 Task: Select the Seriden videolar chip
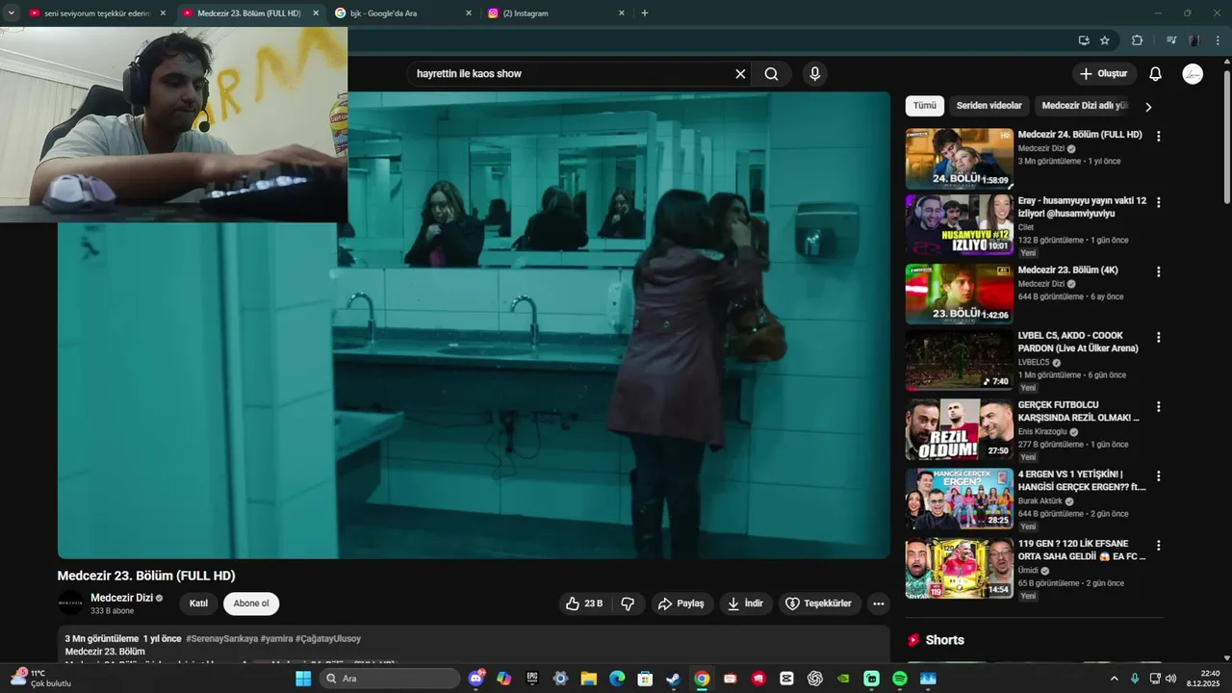click(989, 106)
